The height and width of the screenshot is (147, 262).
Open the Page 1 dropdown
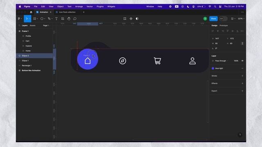tap(47, 25)
